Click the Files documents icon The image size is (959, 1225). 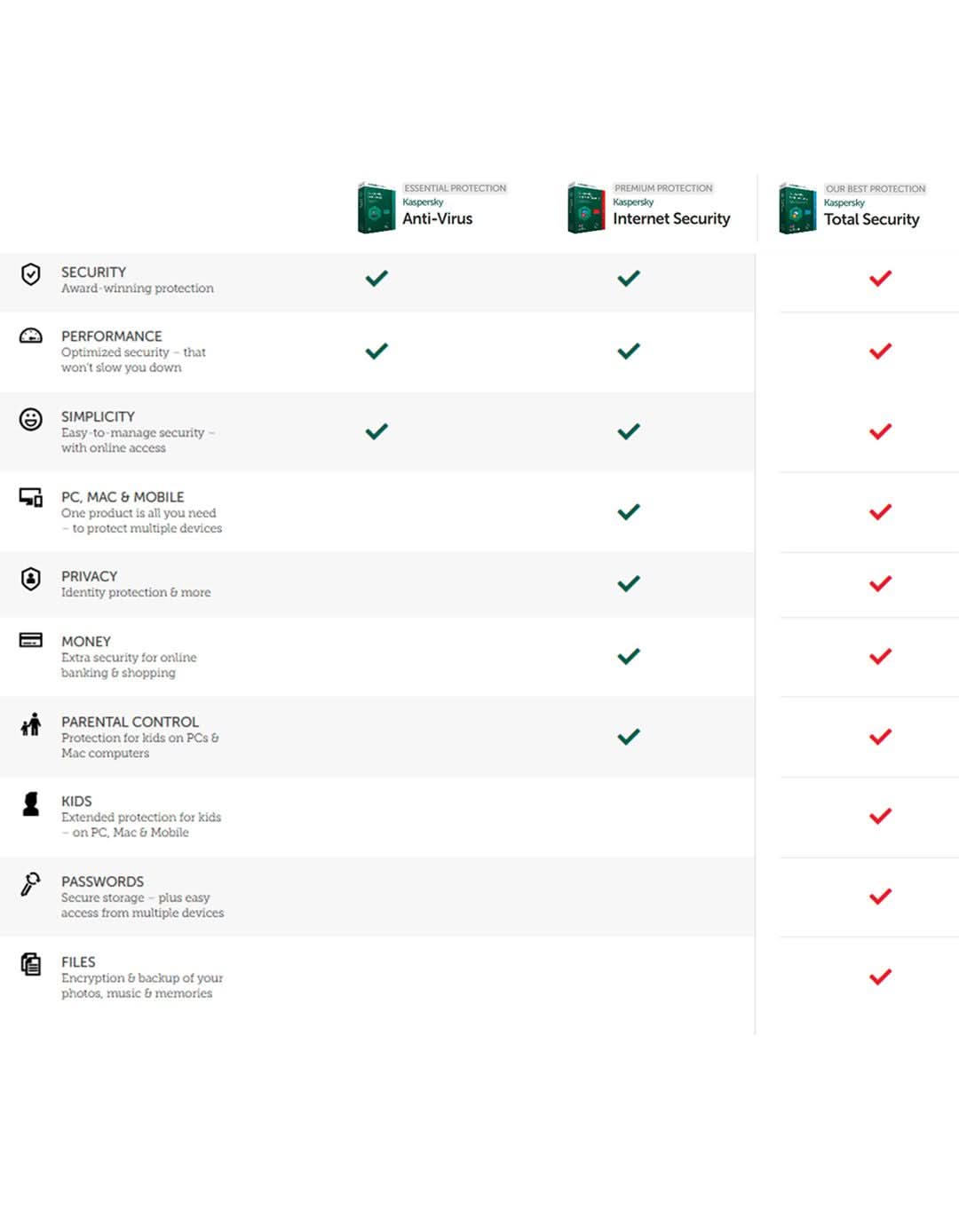tap(31, 964)
